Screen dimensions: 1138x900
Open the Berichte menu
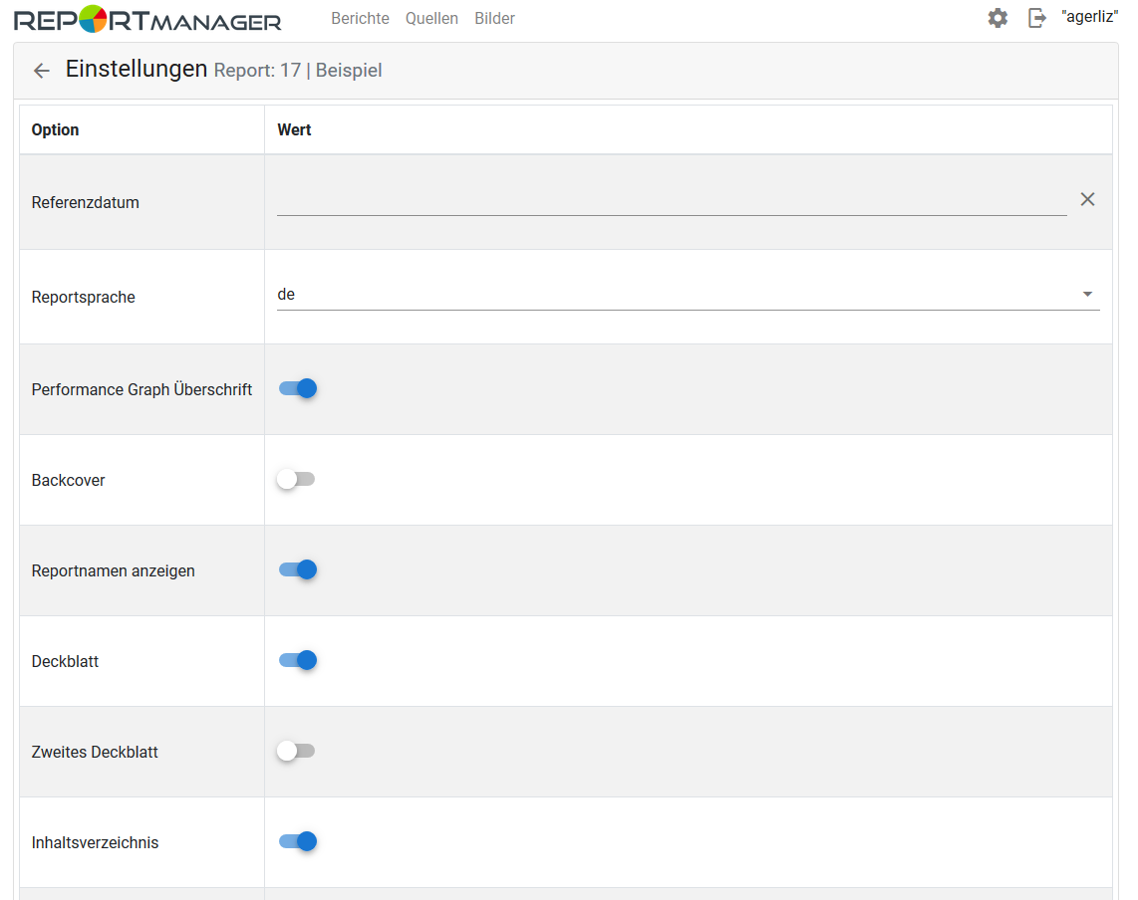[x=360, y=18]
